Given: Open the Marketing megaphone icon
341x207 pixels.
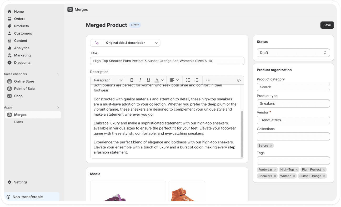Looking at the screenshot, I should [x=10, y=55].
